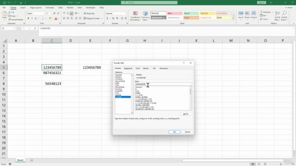296x166 pixels.
Task: Expand the Cell Styles gallery more arrow
Action: [234, 18]
